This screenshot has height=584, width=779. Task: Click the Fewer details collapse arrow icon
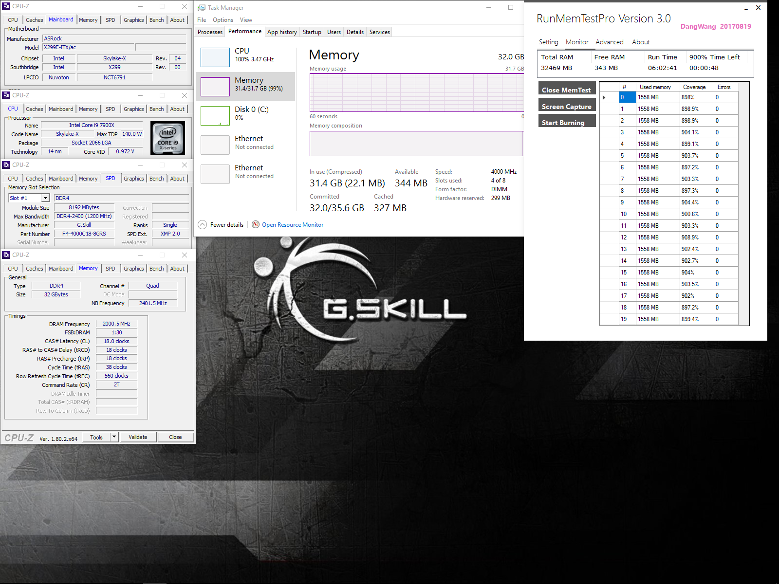pos(203,224)
